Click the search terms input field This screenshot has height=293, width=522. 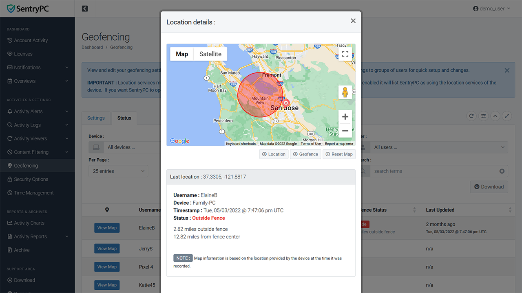tap(434, 171)
